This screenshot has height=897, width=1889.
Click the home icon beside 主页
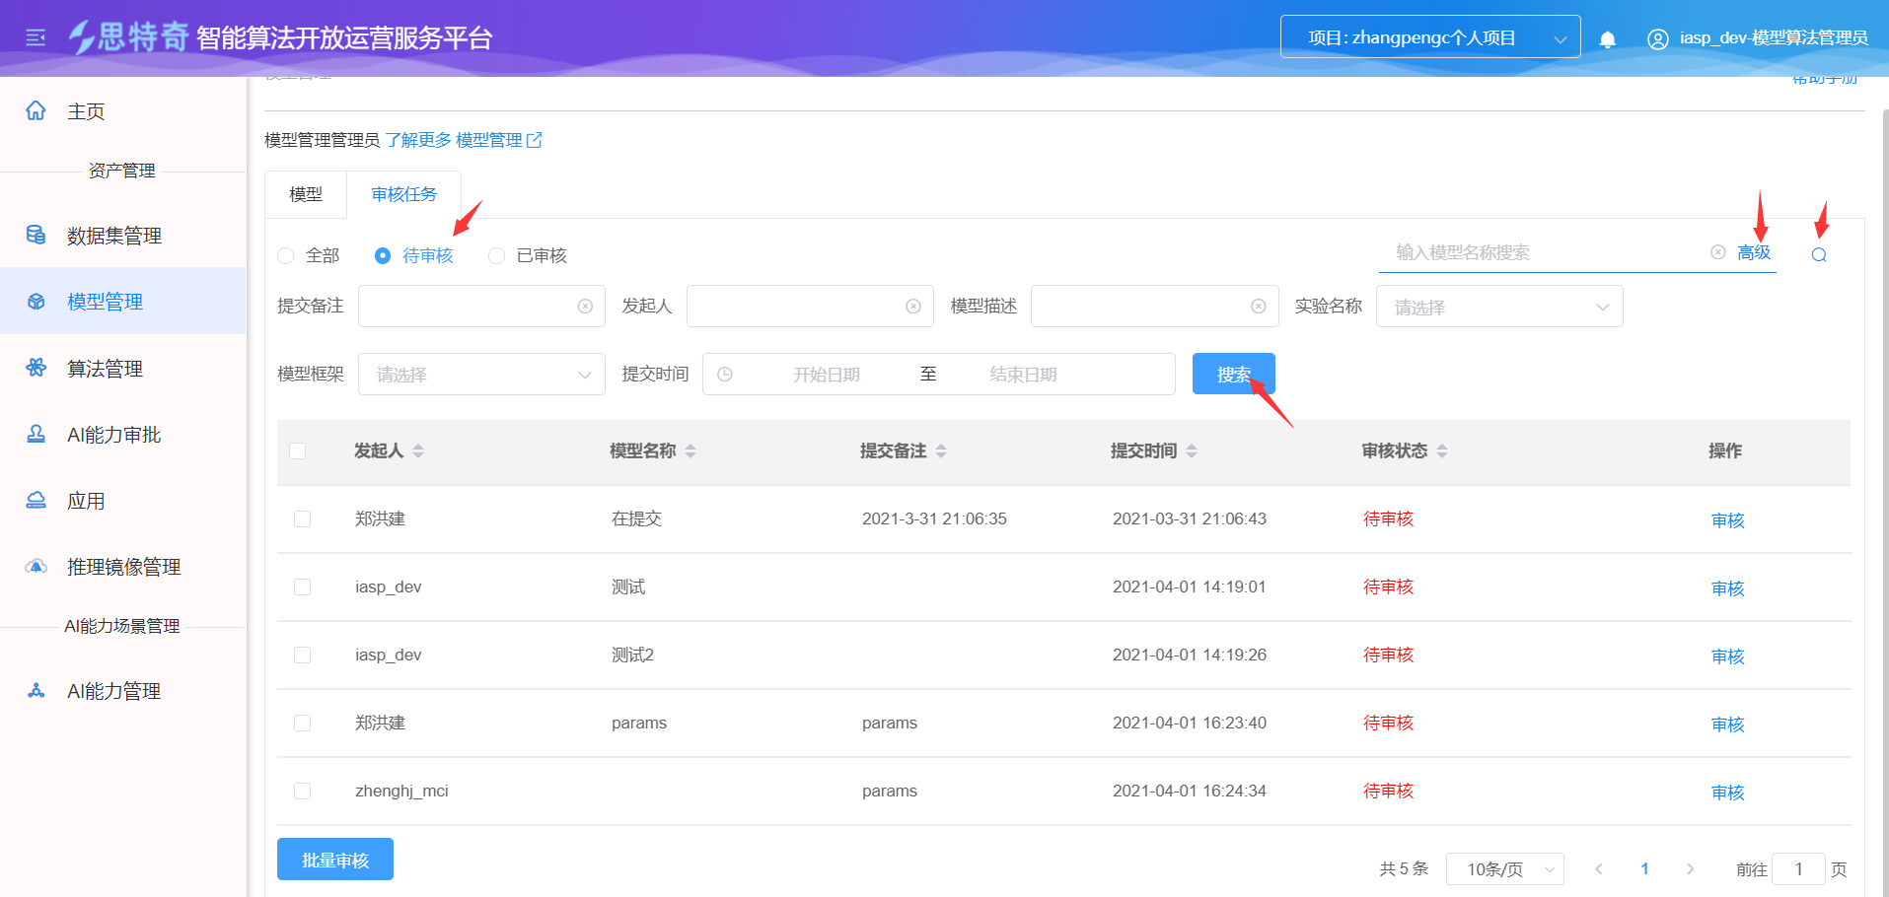(36, 110)
